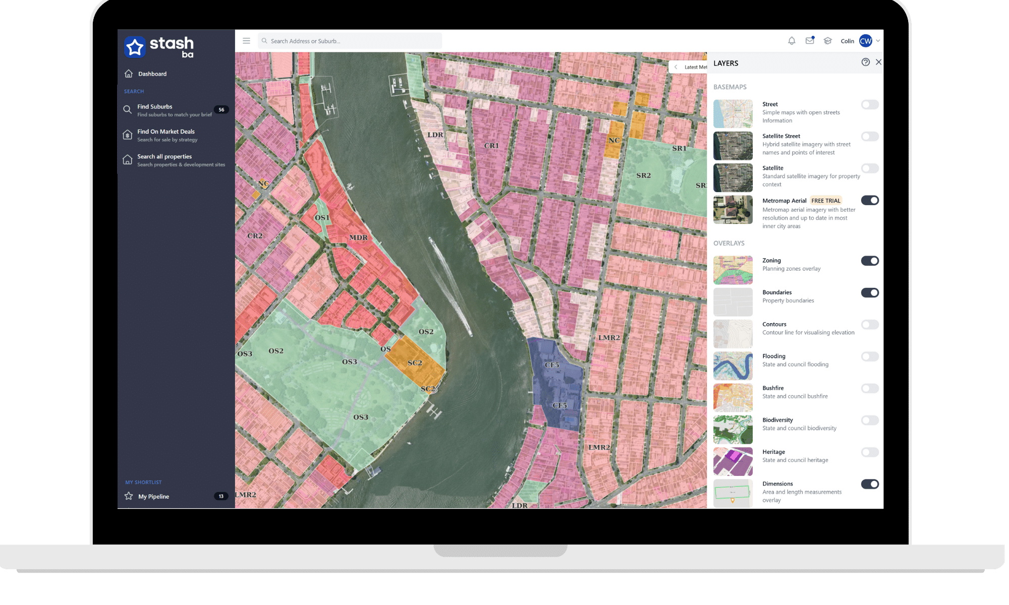1009x605 pixels.
Task: Enable the Flooding overlay
Action: pyautogui.click(x=870, y=356)
